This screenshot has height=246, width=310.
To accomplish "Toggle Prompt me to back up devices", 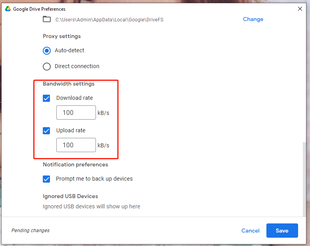I will (x=47, y=179).
